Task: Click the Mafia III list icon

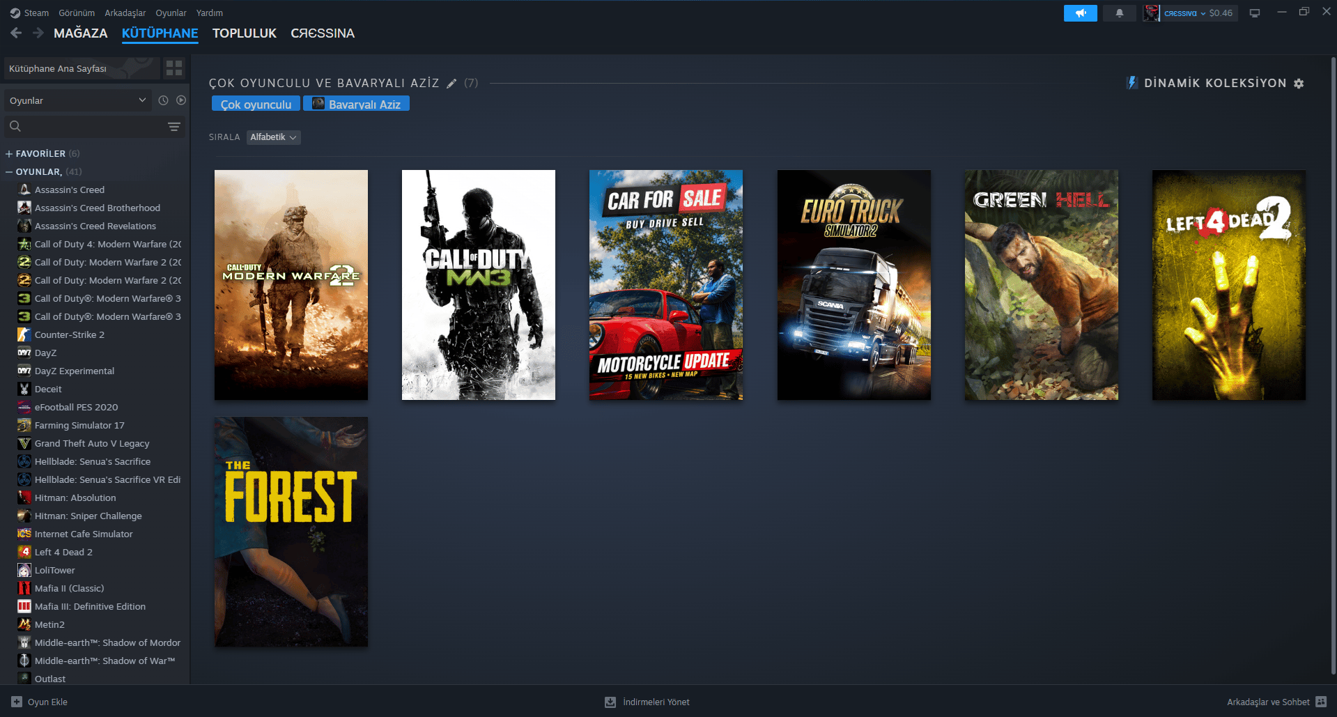Action: click(24, 606)
